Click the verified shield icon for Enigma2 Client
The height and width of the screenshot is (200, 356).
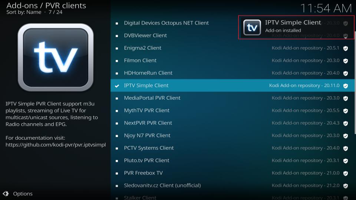[346, 48]
